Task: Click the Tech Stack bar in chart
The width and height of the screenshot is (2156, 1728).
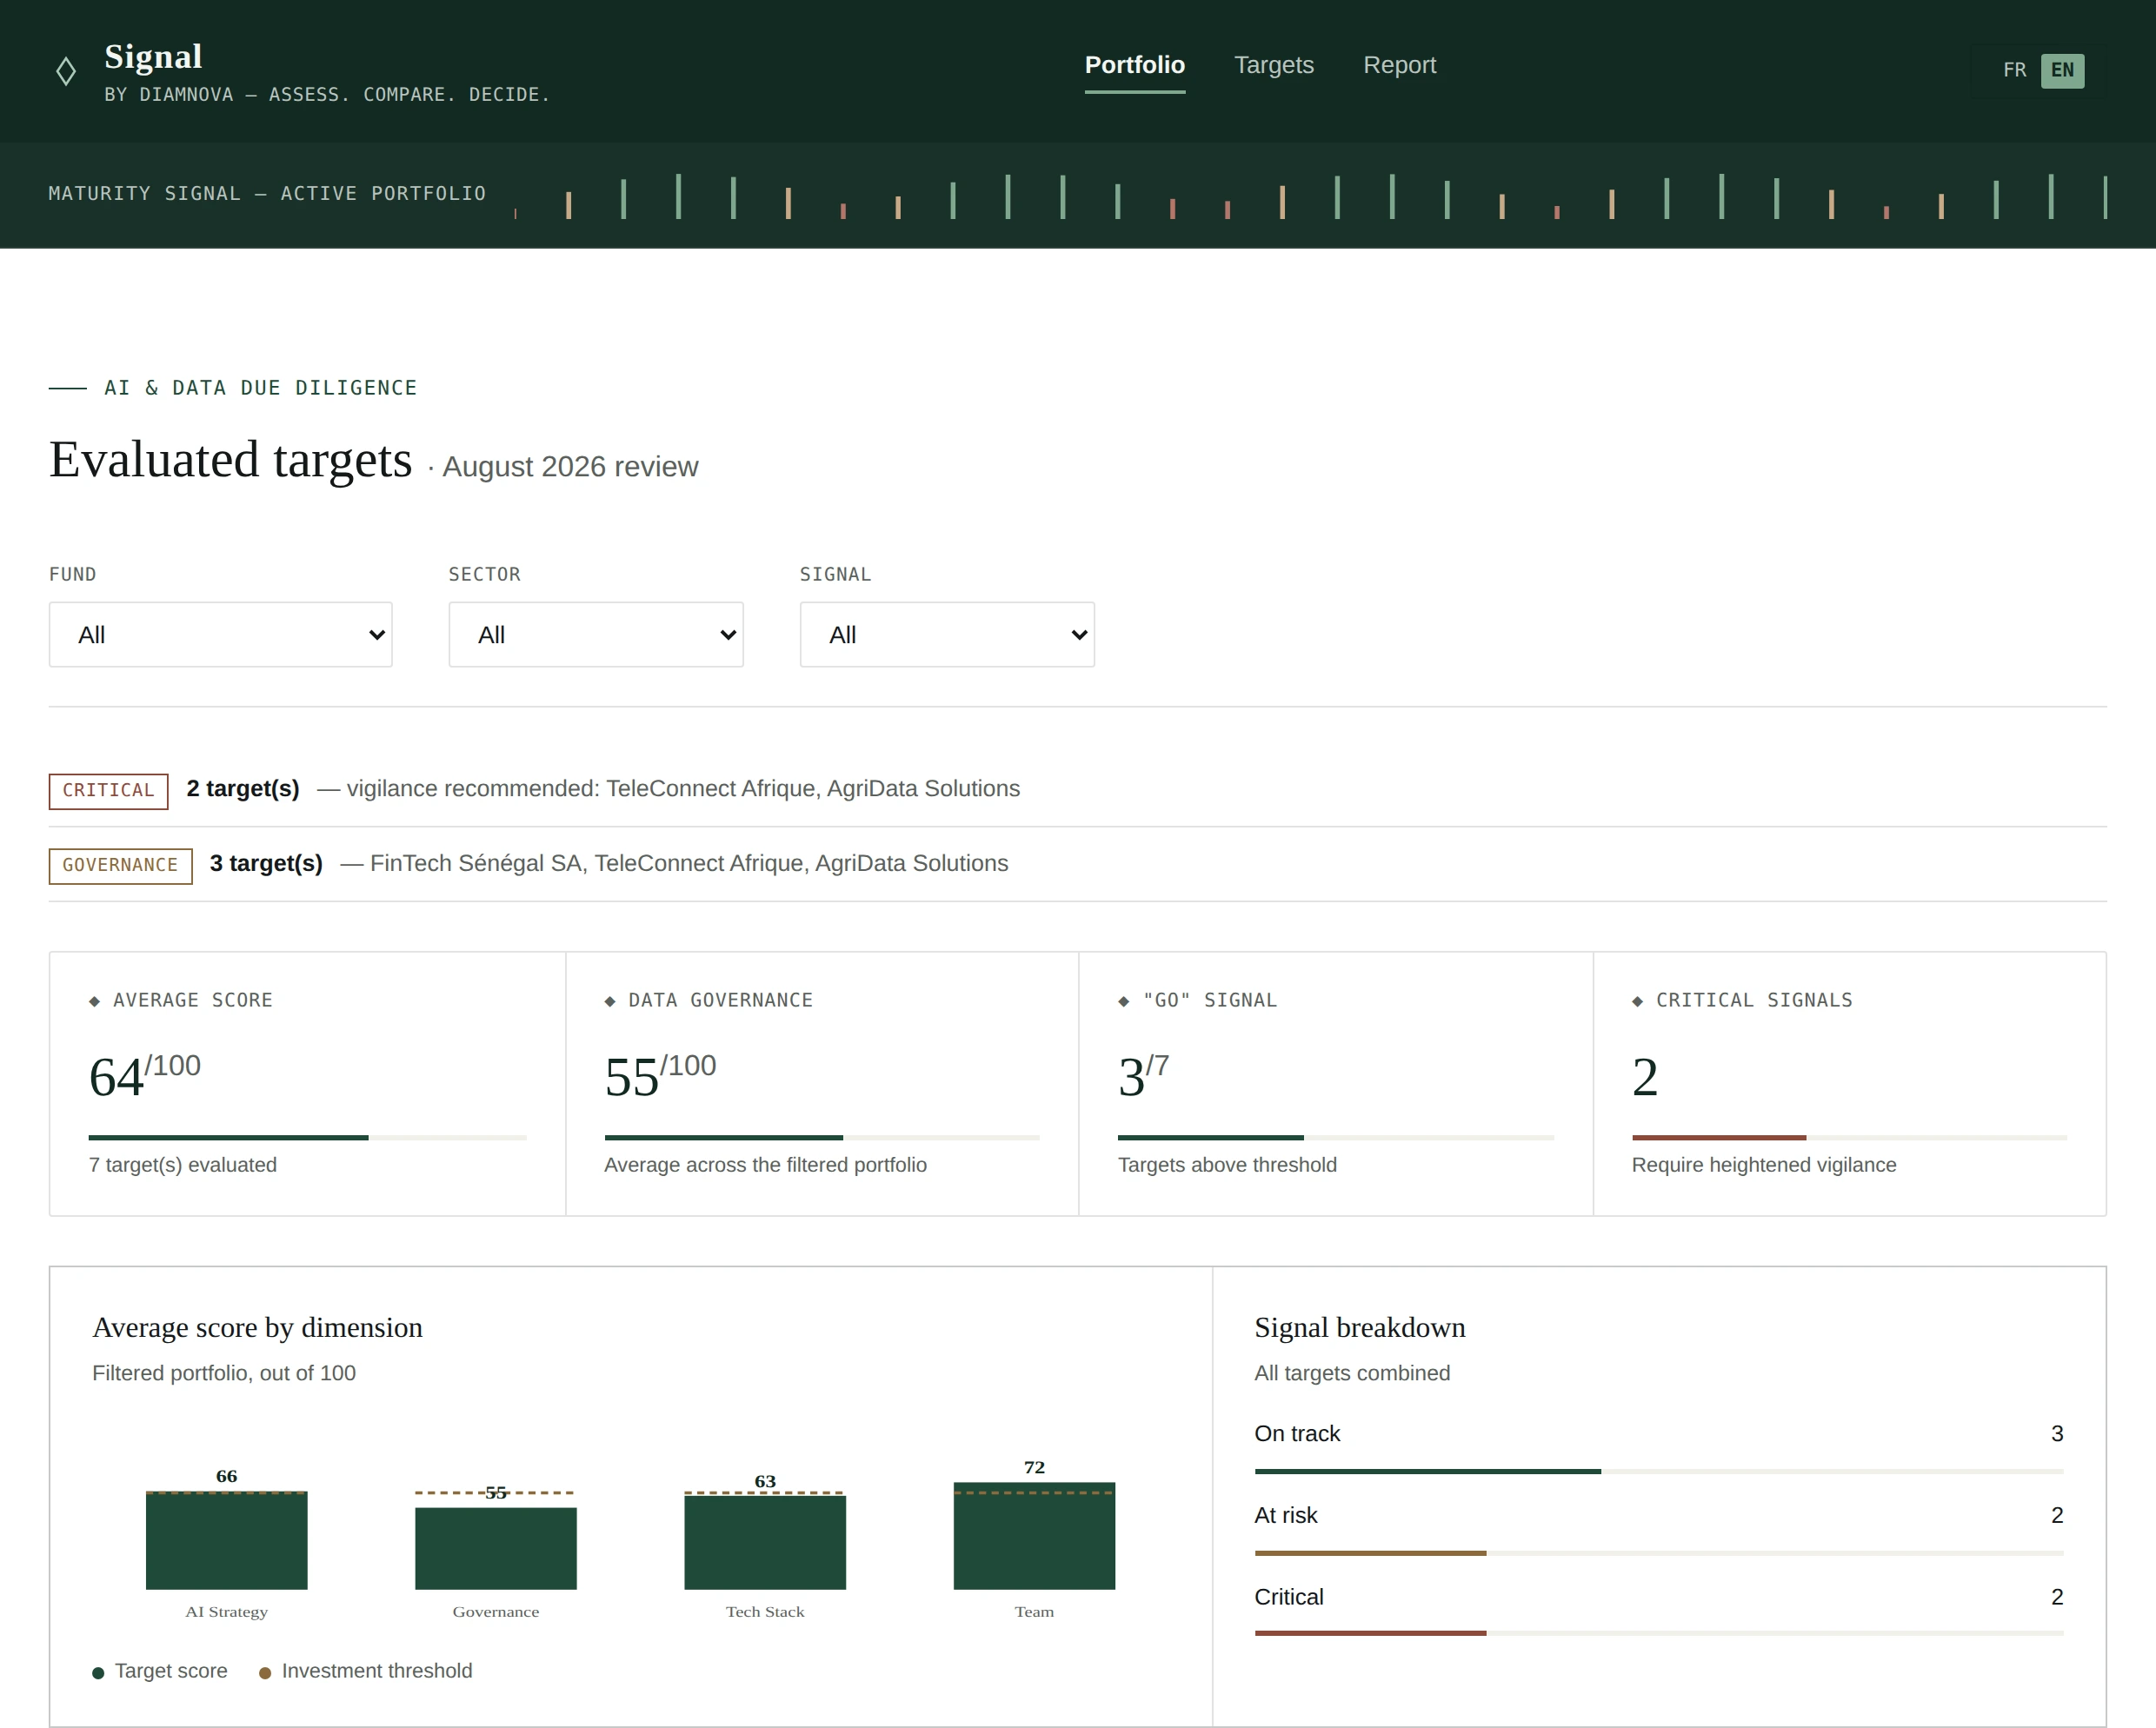Action: pyautogui.click(x=765, y=1542)
